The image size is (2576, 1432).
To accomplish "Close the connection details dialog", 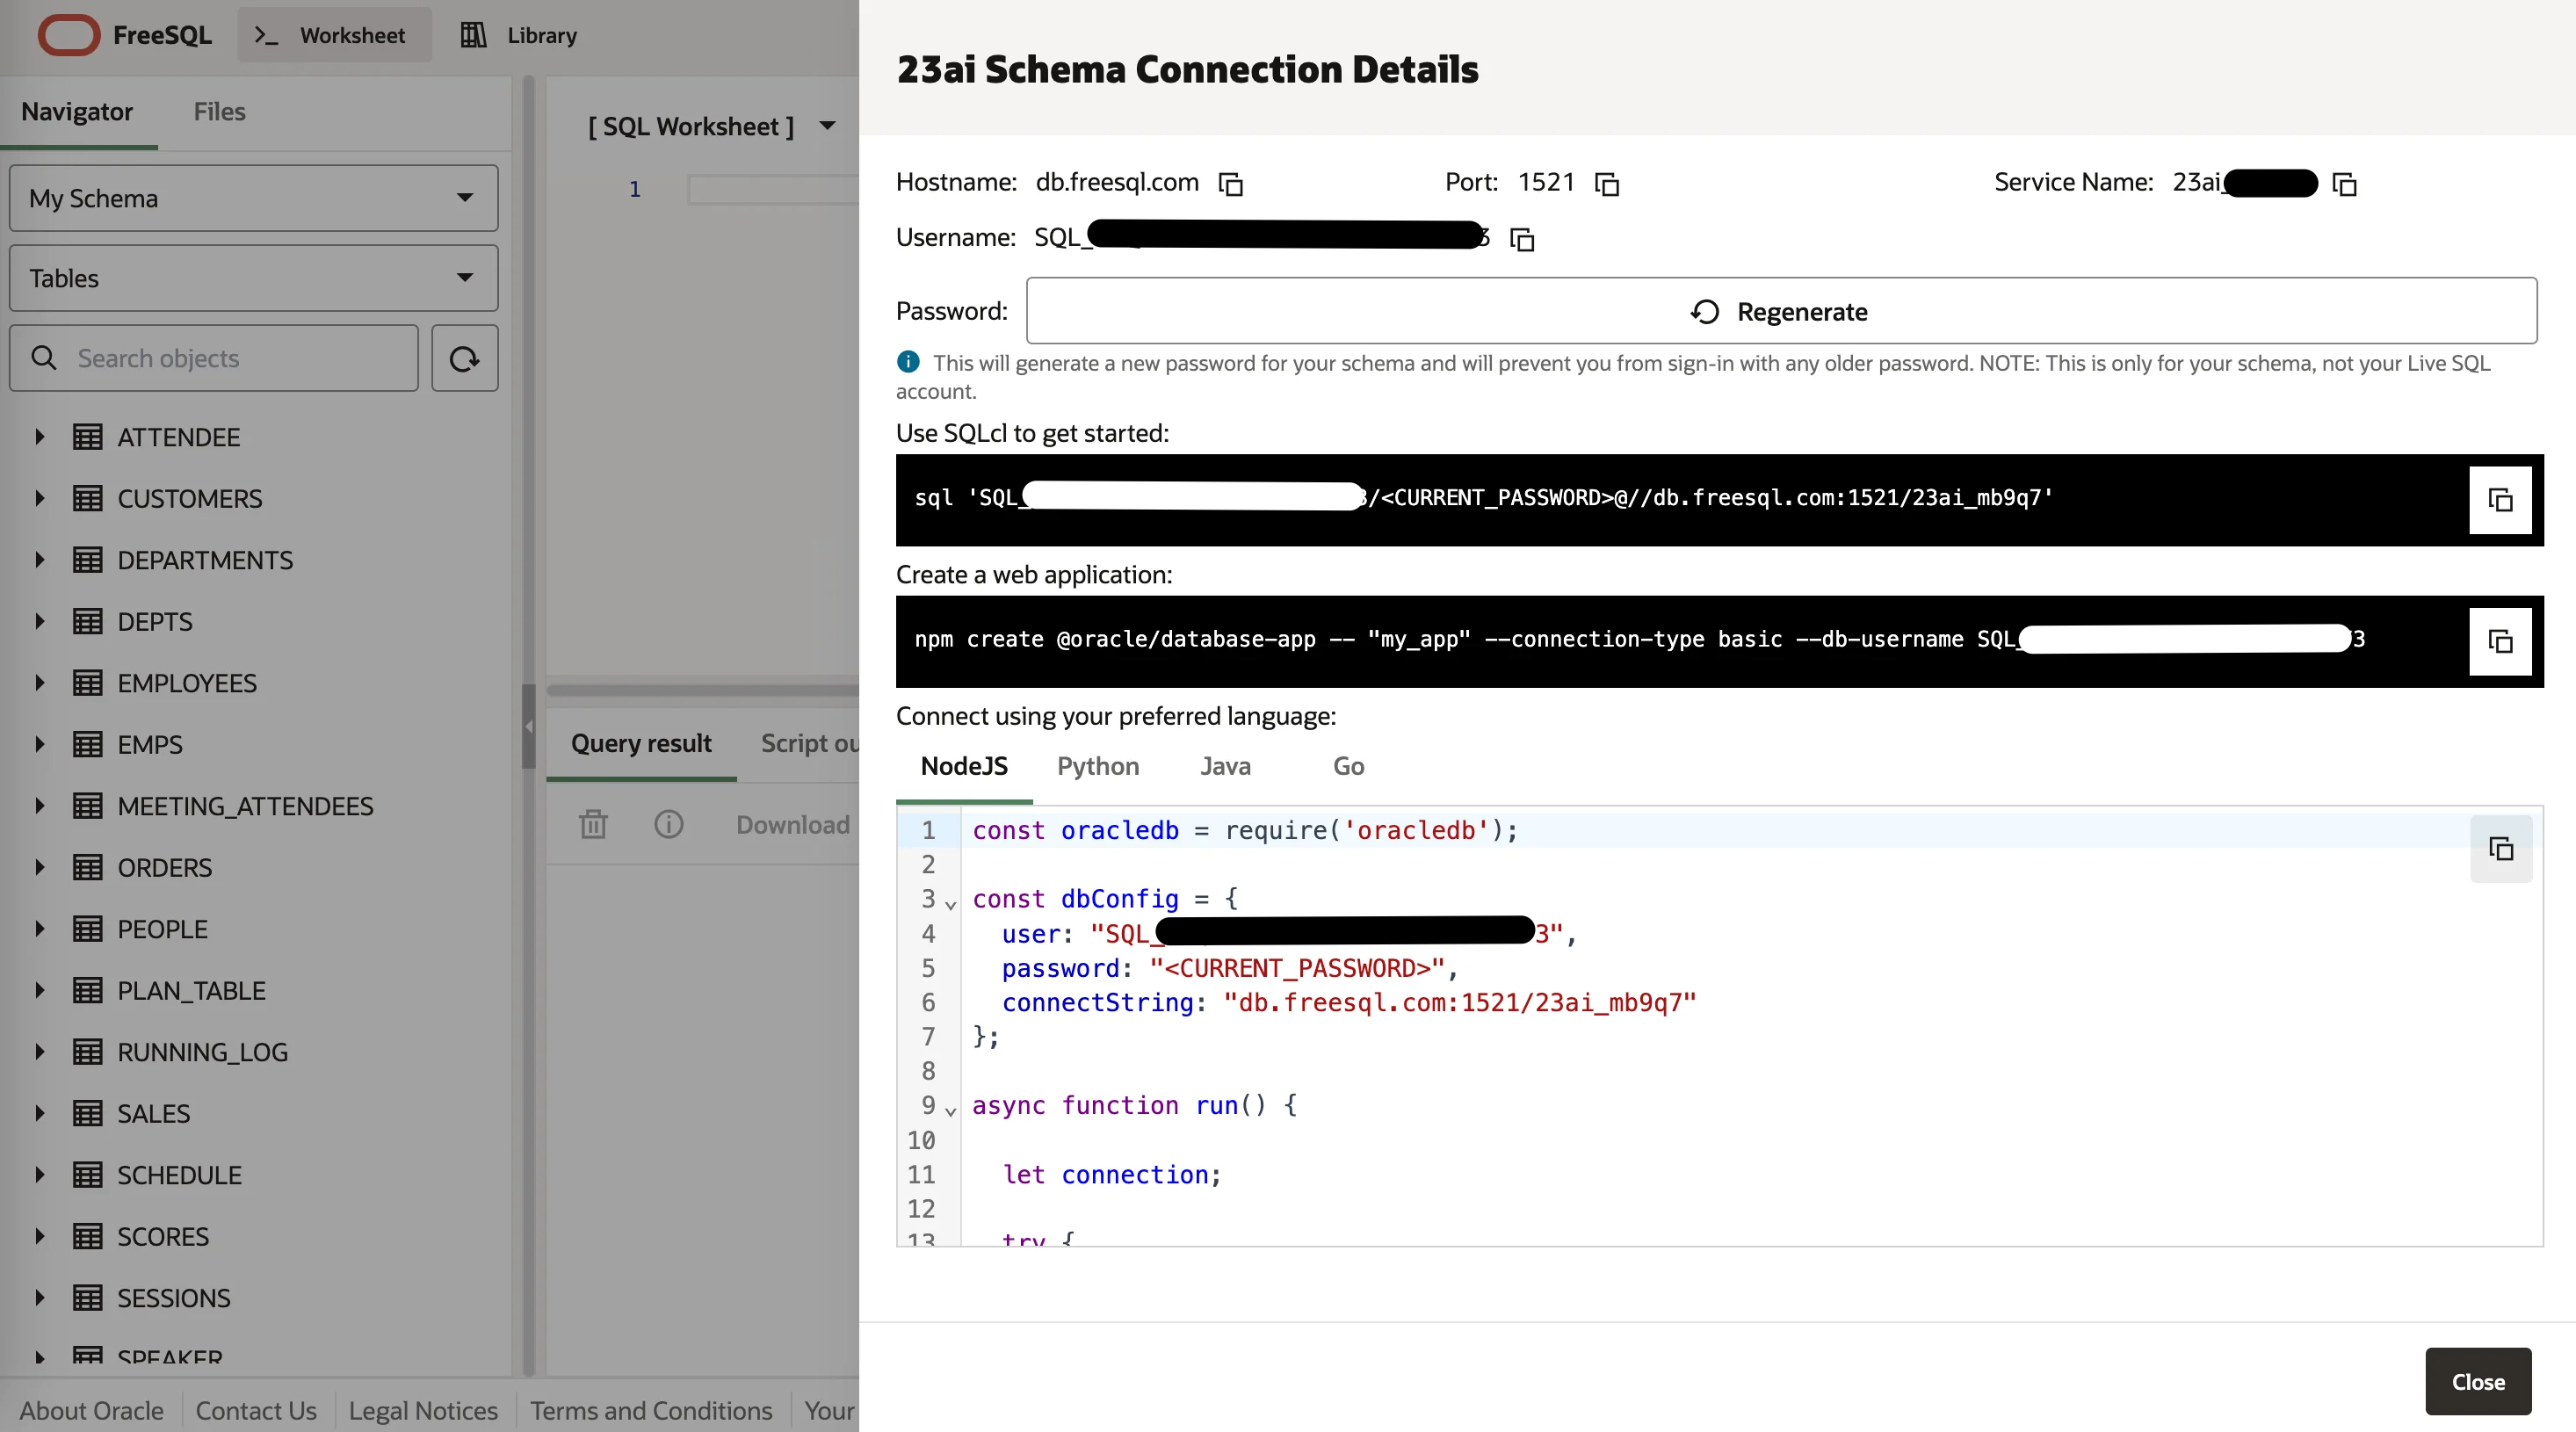I will pyautogui.click(x=2477, y=1381).
